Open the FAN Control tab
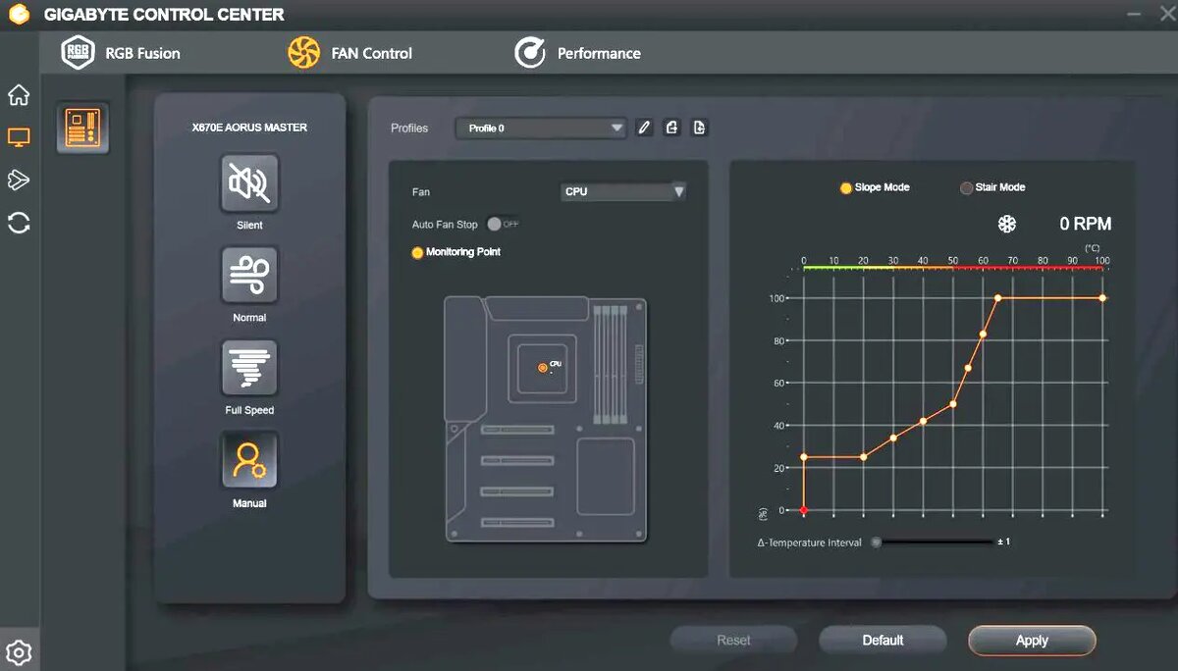The height and width of the screenshot is (671, 1178). coord(349,53)
